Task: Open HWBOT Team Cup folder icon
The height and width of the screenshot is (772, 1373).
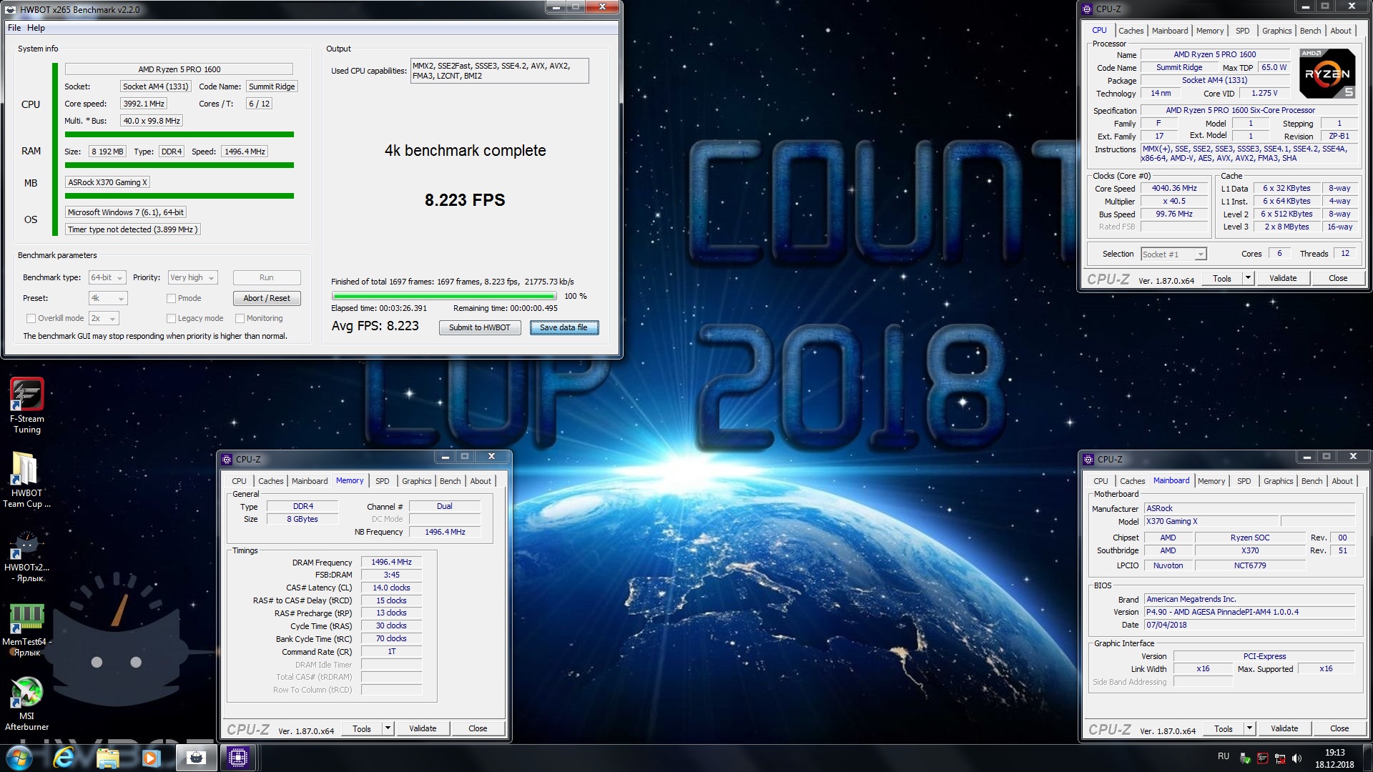Action: tap(26, 480)
